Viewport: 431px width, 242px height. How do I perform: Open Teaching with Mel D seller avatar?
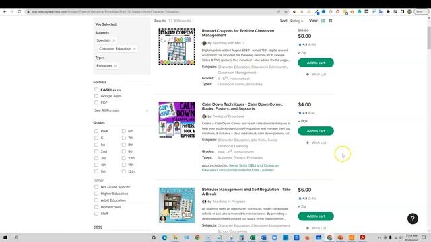pos(204,43)
